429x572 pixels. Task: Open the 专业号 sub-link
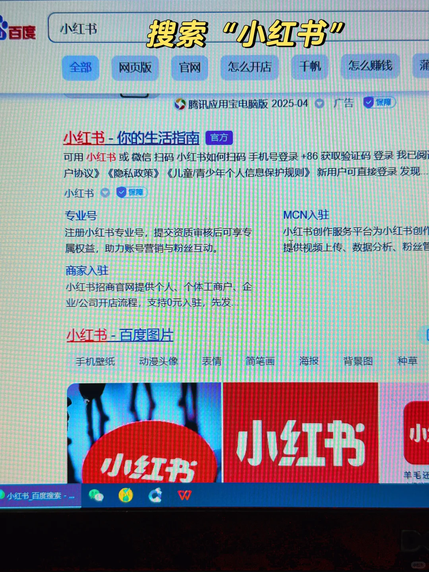click(81, 216)
